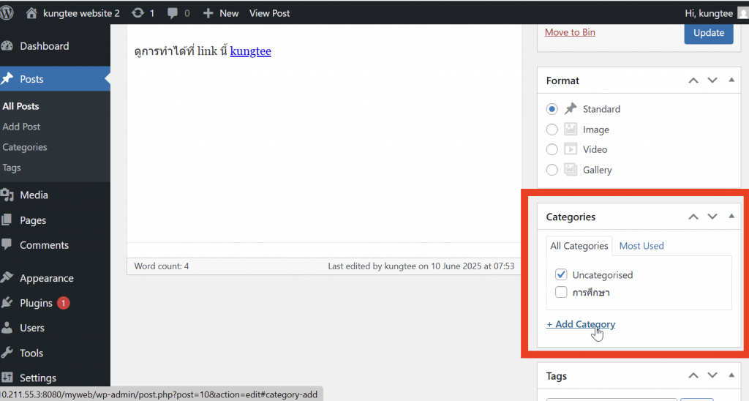Open the Media library section
Image resolution: width=749 pixels, height=401 pixels.
coord(34,195)
